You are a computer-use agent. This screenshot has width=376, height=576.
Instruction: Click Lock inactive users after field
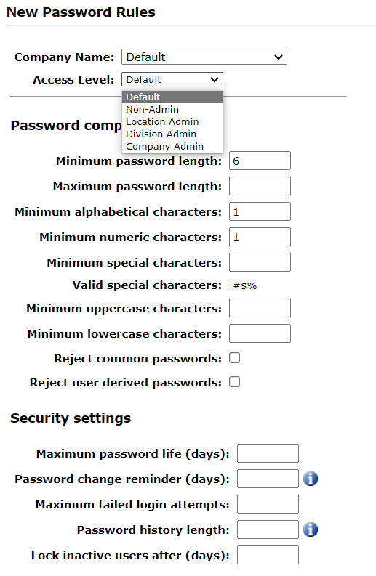point(268,555)
